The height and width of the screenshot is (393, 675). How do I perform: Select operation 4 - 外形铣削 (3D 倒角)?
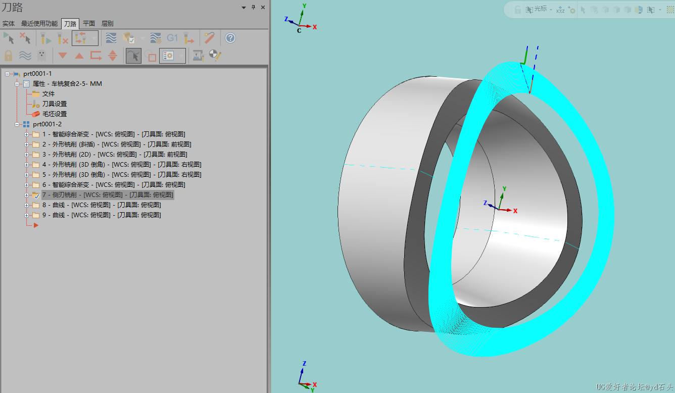pyautogui.click(x=122, y=165)
